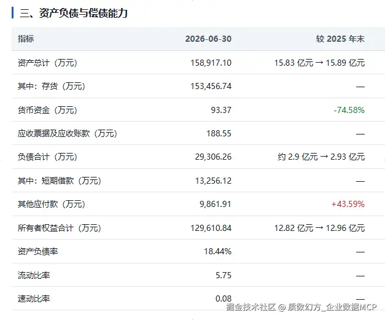
Task: Select the value 158,917.10
Action: [211, 63]
